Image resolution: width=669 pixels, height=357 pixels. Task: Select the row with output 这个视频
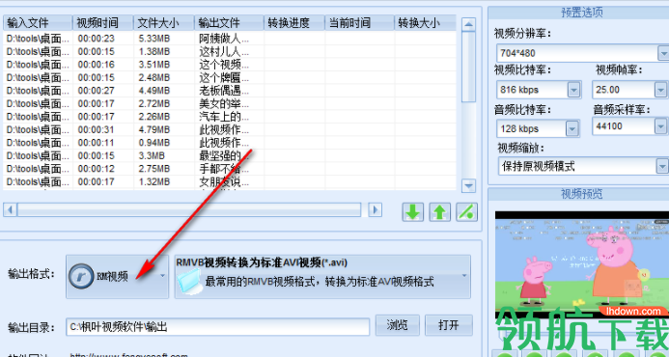tap(230, 65)
